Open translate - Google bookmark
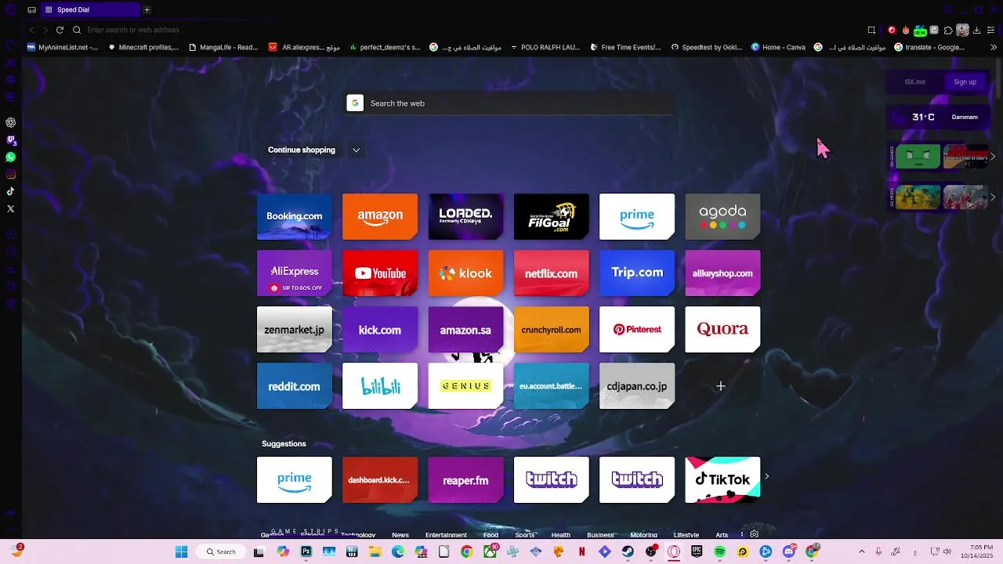1003x564 pixels. click(929, 47)
